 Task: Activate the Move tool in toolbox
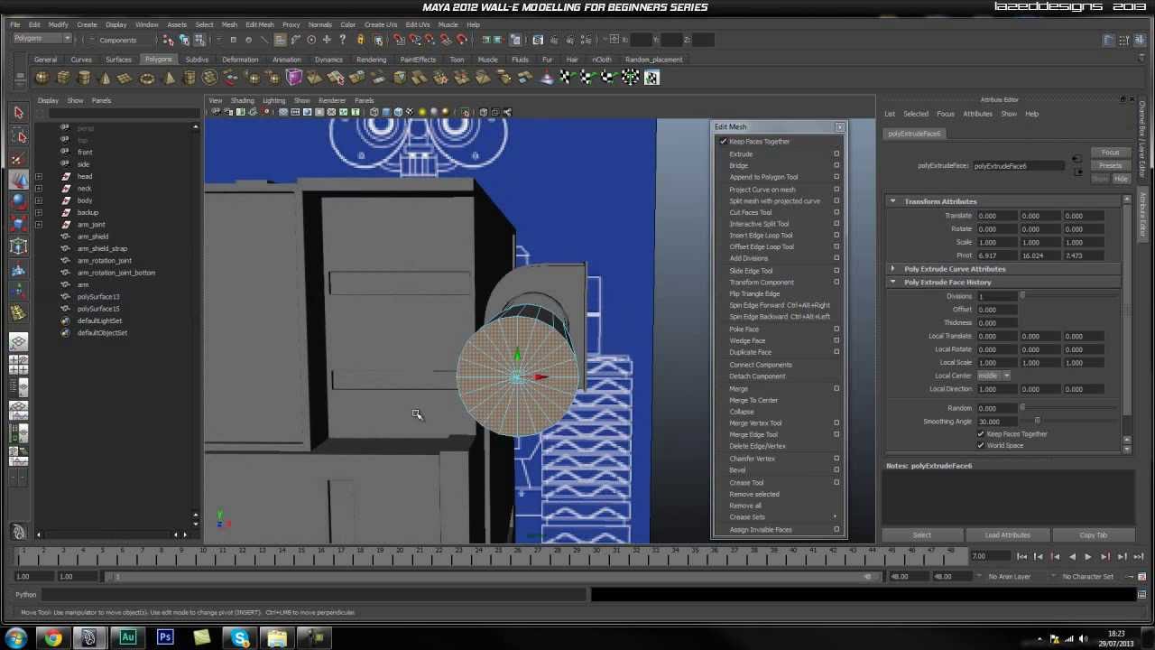click(18, 180)
